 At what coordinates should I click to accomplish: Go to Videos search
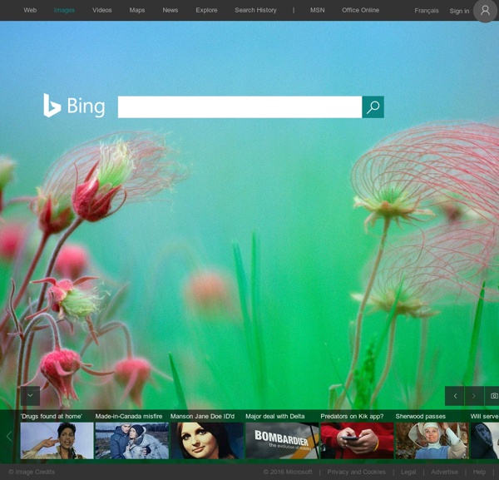(101, 10)
